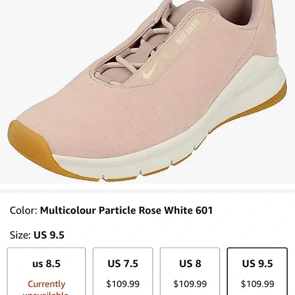Open the Nike shoe product image
This screenshot has width=295, height=295.
147,92
